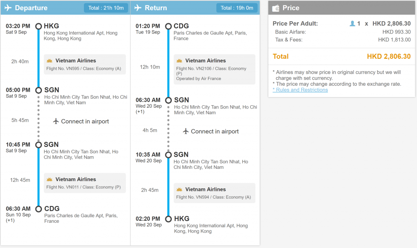This screenshot has width=417, height=248.
Task: Click CDG 06:30 AM arrival timeline circle
Action: 39,209
